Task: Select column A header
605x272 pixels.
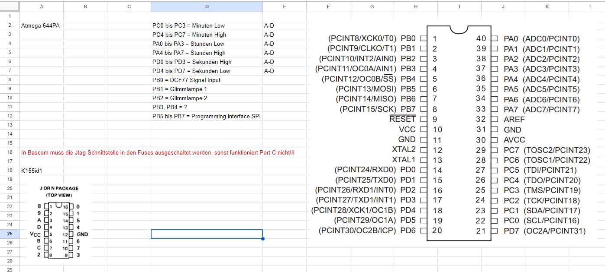Action: [x=41, y=6]
